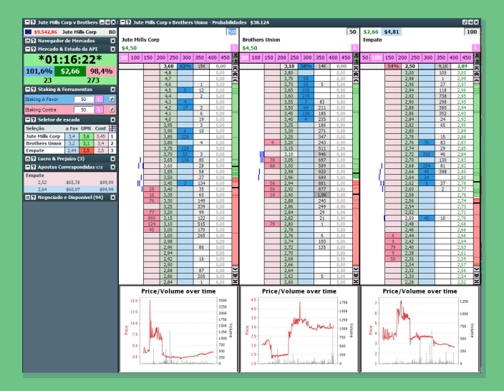Expand the Negociado e Disponível (94) panel
This screenshot has width=504, height=391.
coord(28,198)
